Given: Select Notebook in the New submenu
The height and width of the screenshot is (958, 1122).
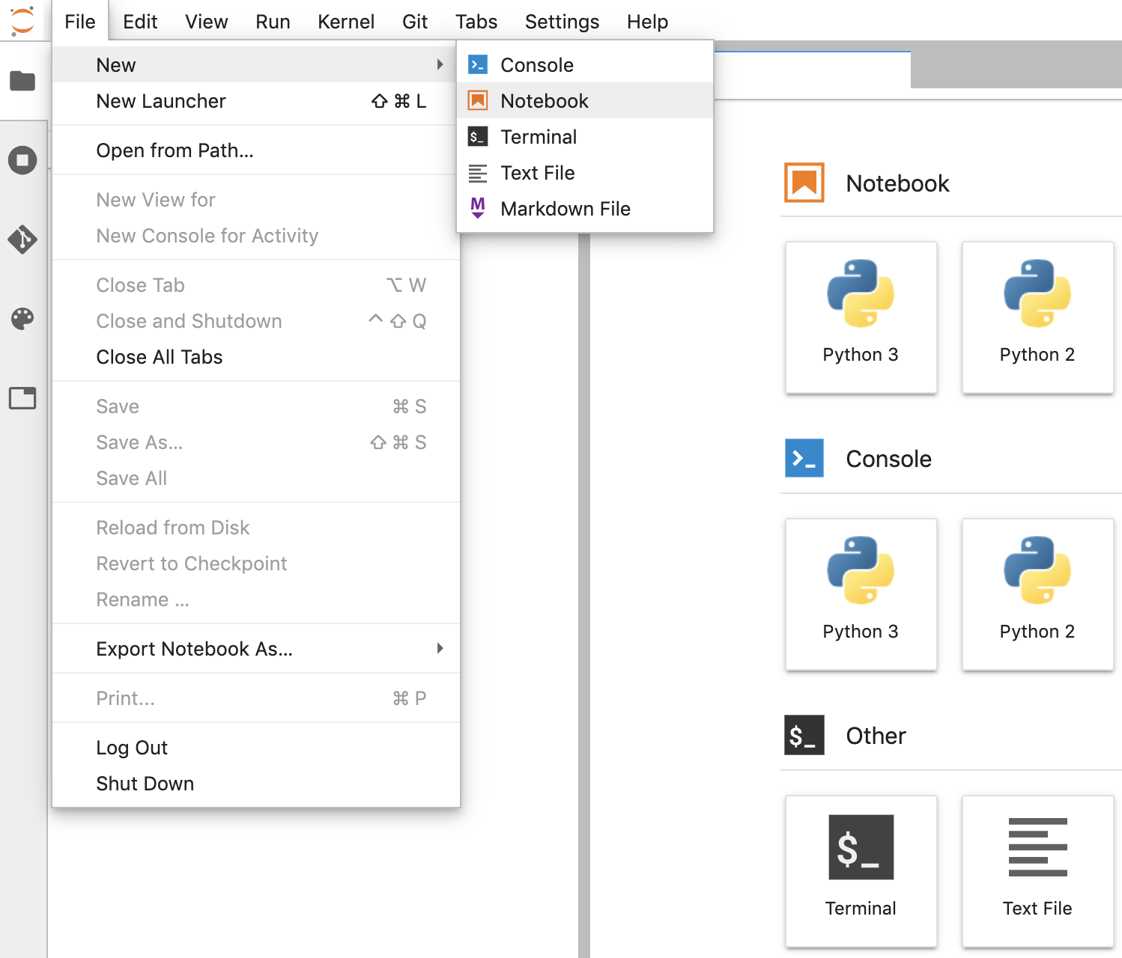Looking at the screenshot, I should point(545,101).
